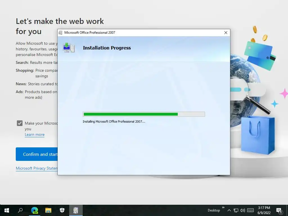Click 'Confirm and start' button in Edge
Viewport: 288px width, 216px height.
37,154
